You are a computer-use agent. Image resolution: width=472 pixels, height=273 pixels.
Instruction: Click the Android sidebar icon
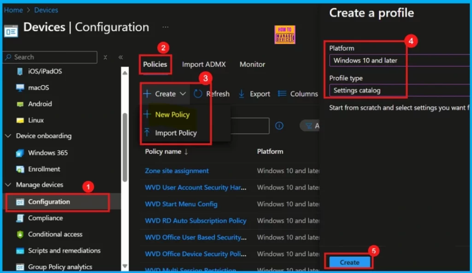20,104
